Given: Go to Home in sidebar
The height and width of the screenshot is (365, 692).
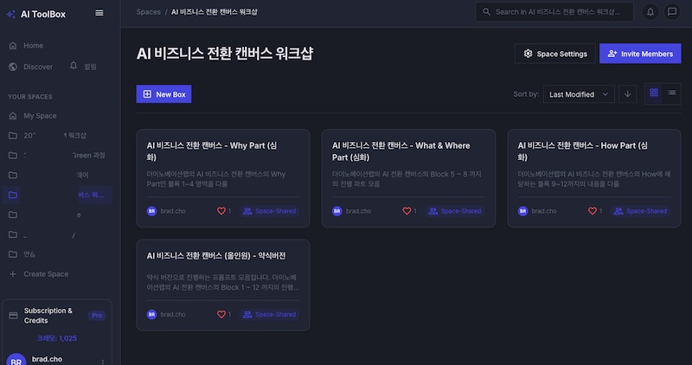Looking at the screenshot, I should (x=33, y=45).
